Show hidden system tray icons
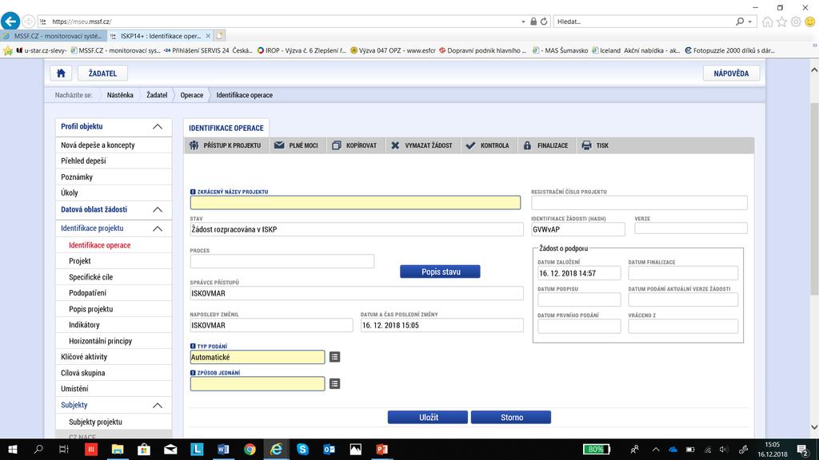Screen dimensions: 819x460 (x=656, y=449)
